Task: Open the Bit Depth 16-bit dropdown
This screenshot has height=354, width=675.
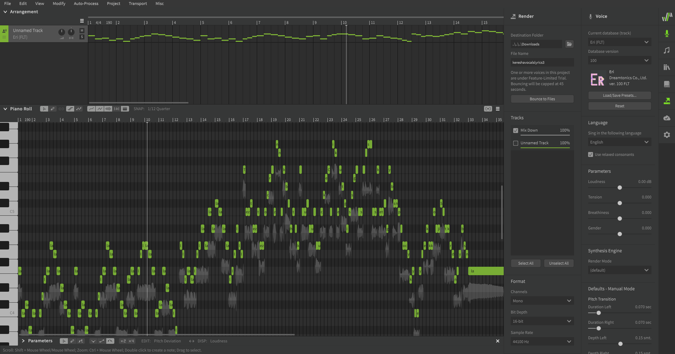Action: pyautogui.click(x=542, y=321)
